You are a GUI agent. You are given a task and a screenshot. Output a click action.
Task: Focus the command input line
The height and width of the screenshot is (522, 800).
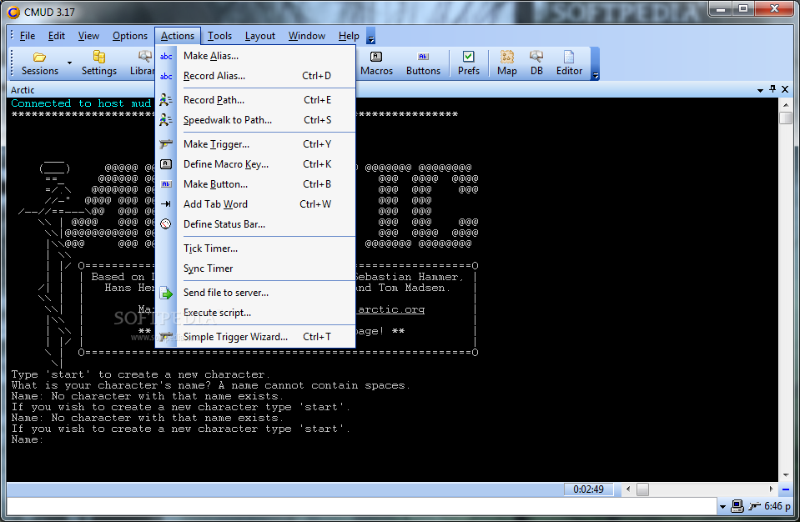pyautogui.click(x=361, y=506)
